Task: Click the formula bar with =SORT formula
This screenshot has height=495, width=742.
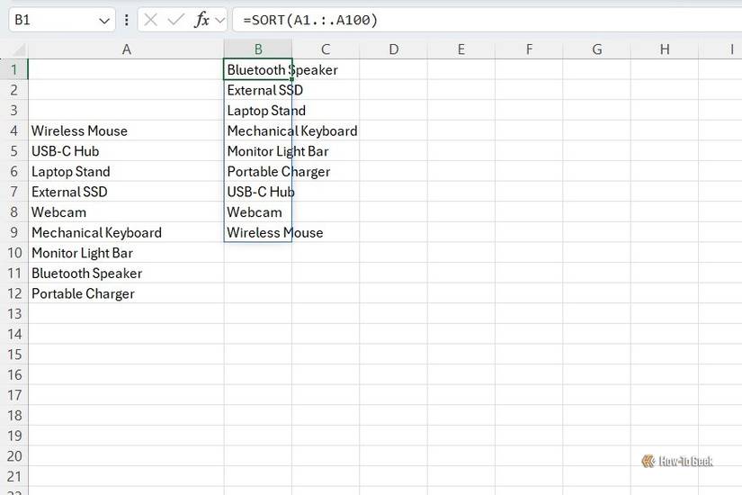Action: coord(487,20)
